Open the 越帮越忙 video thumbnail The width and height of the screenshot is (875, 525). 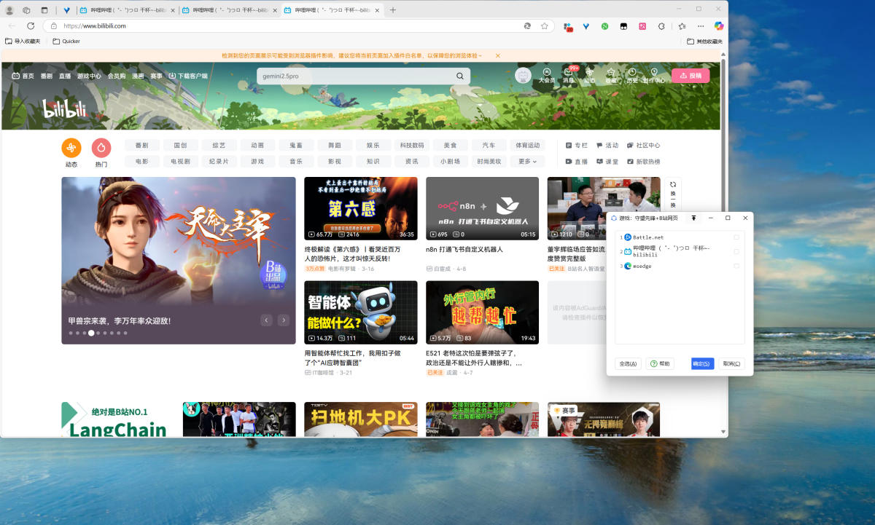482,312
